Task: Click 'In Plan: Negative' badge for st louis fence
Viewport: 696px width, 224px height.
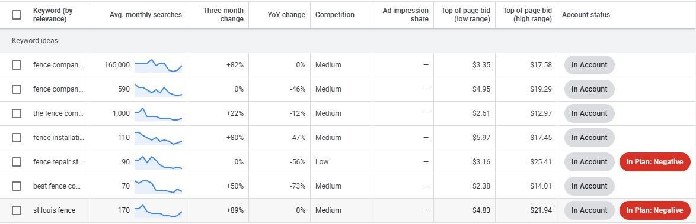Action: tap(655, 210)
